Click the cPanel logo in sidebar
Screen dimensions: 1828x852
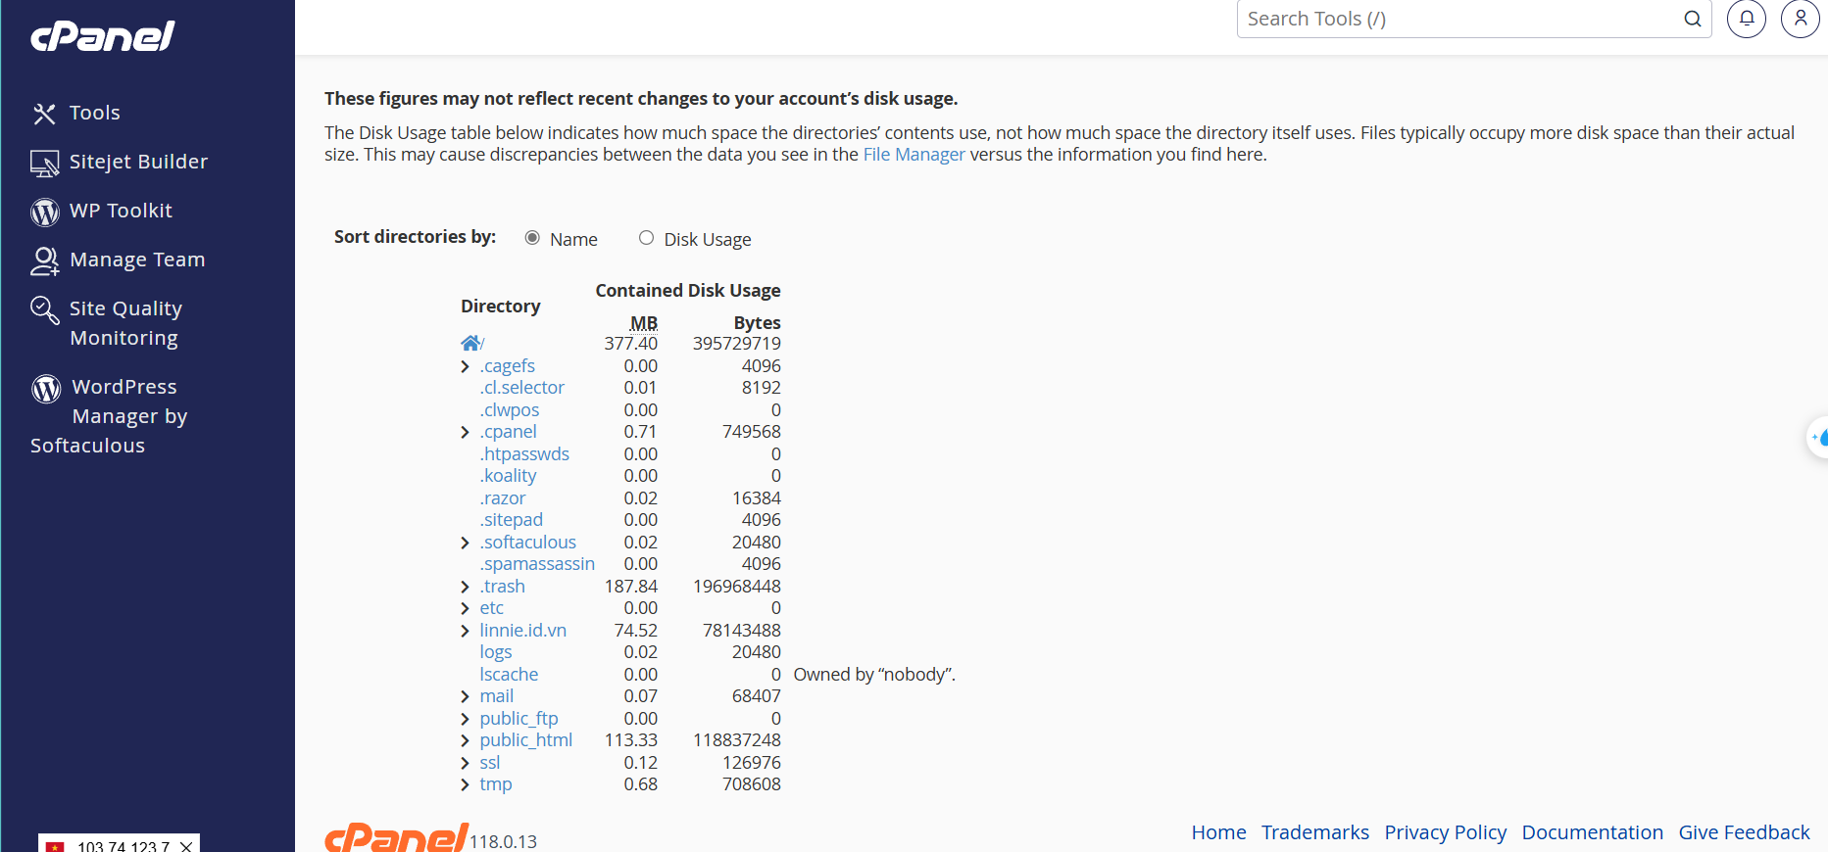(103, 36)
